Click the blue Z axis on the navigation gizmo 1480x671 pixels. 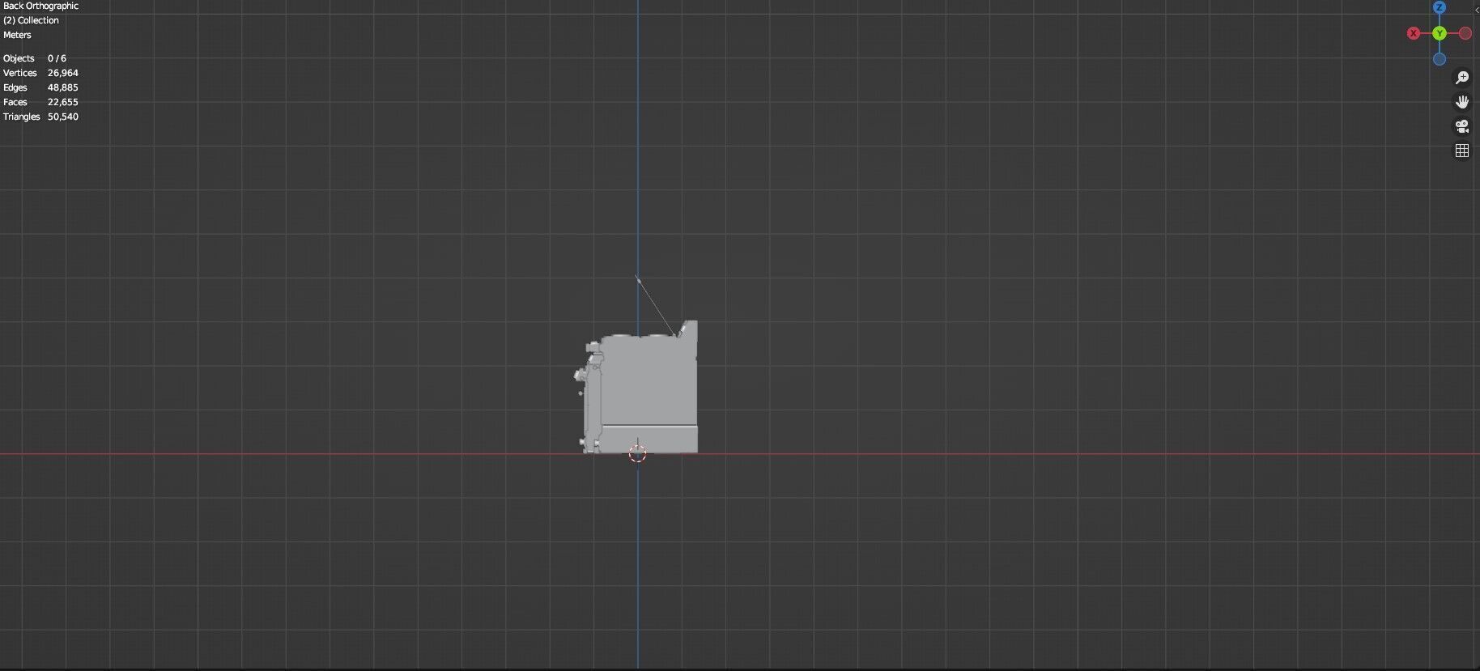tap(1439, 7)
